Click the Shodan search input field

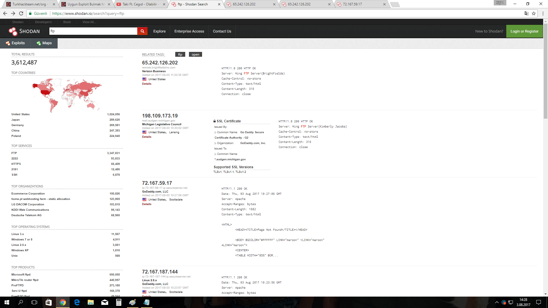tap(93, 31)
